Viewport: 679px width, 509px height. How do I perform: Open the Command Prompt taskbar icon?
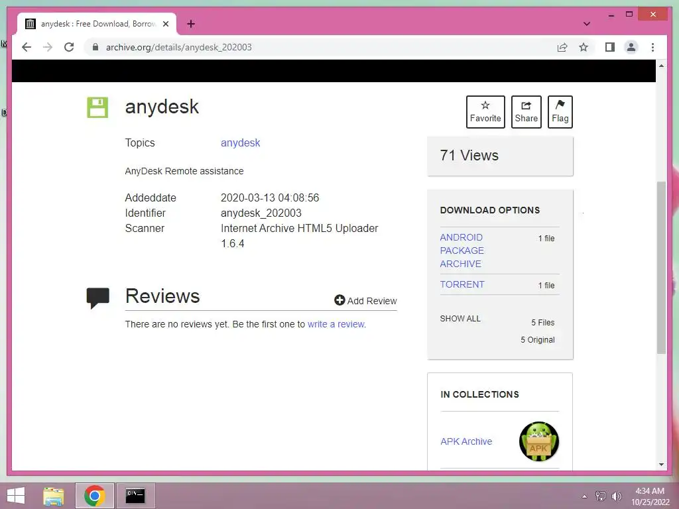pos(135,496)
